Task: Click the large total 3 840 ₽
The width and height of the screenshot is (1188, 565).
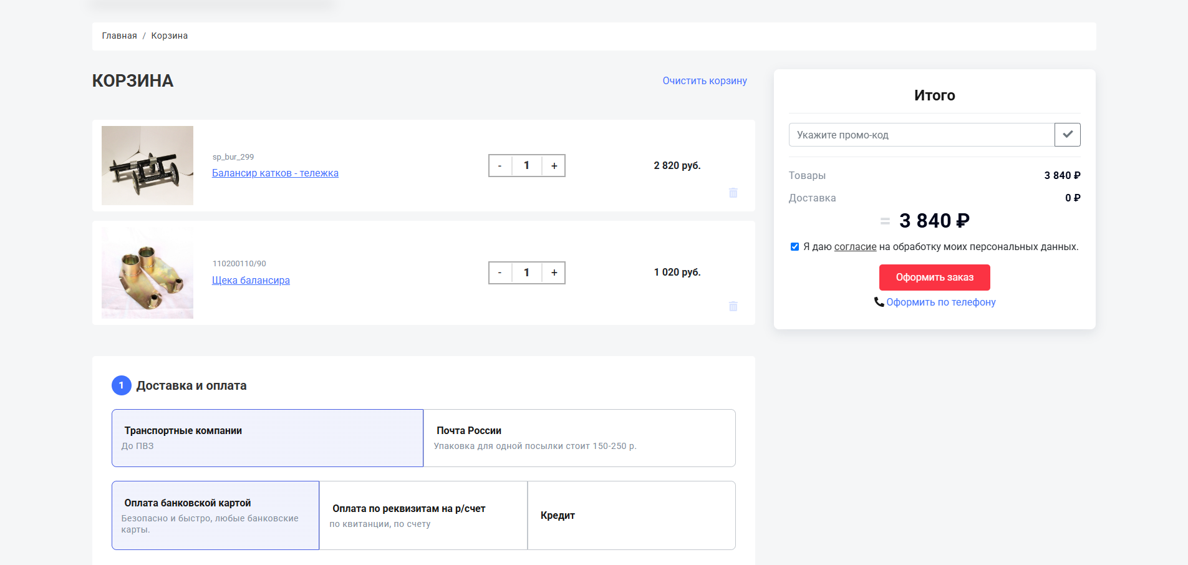Action: [x=934, y=221]
